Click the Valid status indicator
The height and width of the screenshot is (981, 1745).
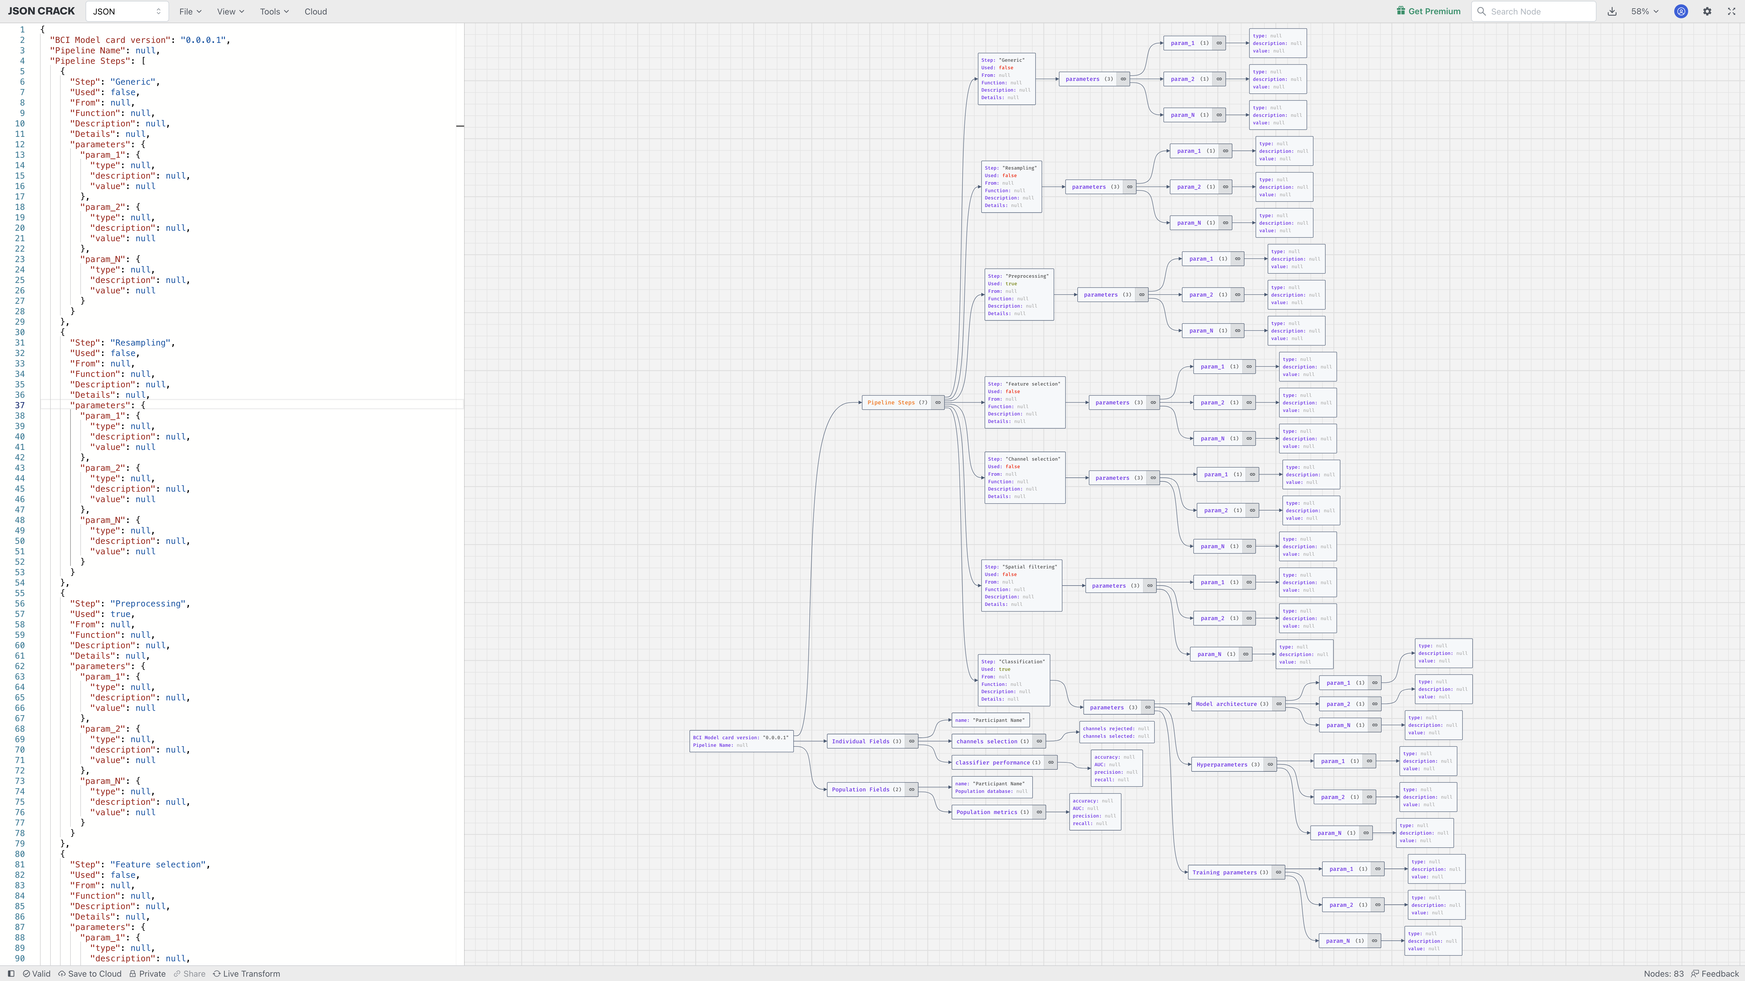tap(37, 973)
